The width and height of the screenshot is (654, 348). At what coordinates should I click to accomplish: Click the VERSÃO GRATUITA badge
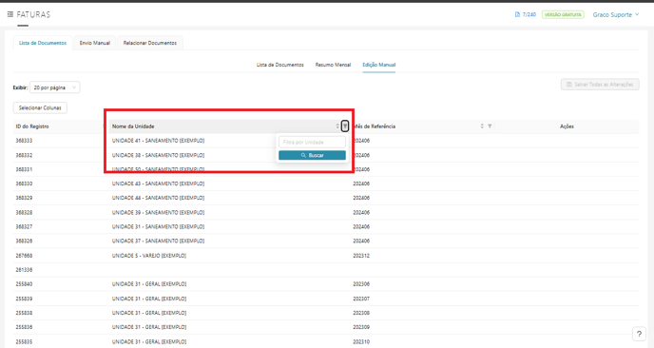click(x=563, y=14)
